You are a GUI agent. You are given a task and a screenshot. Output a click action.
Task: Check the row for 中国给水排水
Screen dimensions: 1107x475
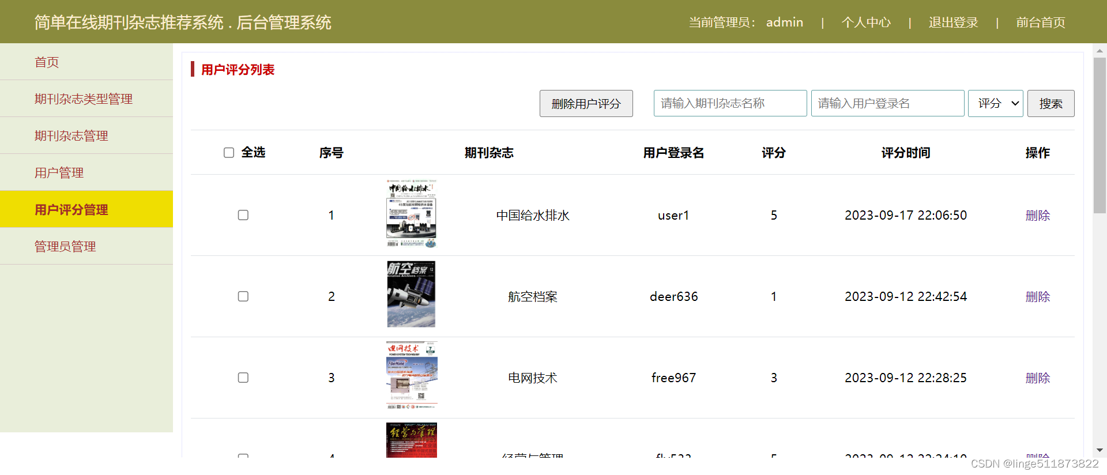243,215
